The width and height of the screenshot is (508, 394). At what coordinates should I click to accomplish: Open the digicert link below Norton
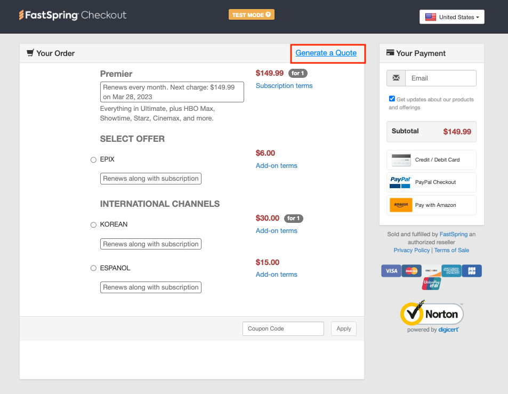coord(448,329)
